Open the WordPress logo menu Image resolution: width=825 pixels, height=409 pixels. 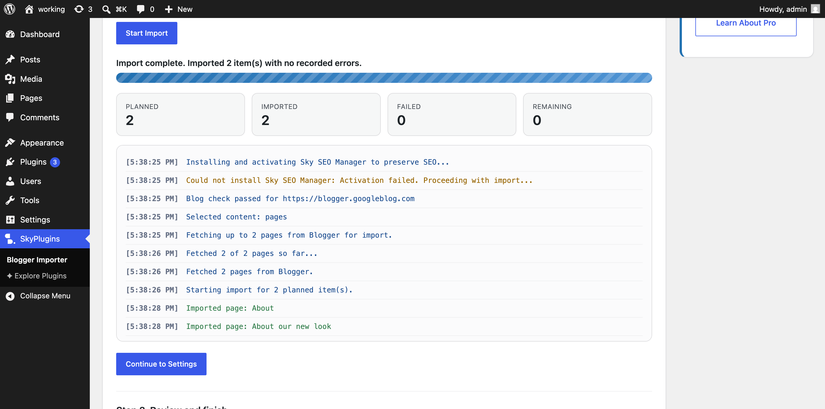(x=10, y=9)
